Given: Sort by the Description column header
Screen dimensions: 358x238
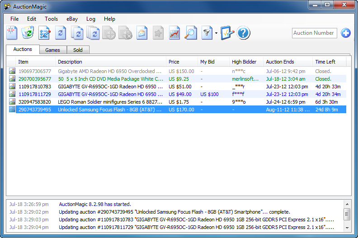Looking at the screenshot, I should click(110, 62).
